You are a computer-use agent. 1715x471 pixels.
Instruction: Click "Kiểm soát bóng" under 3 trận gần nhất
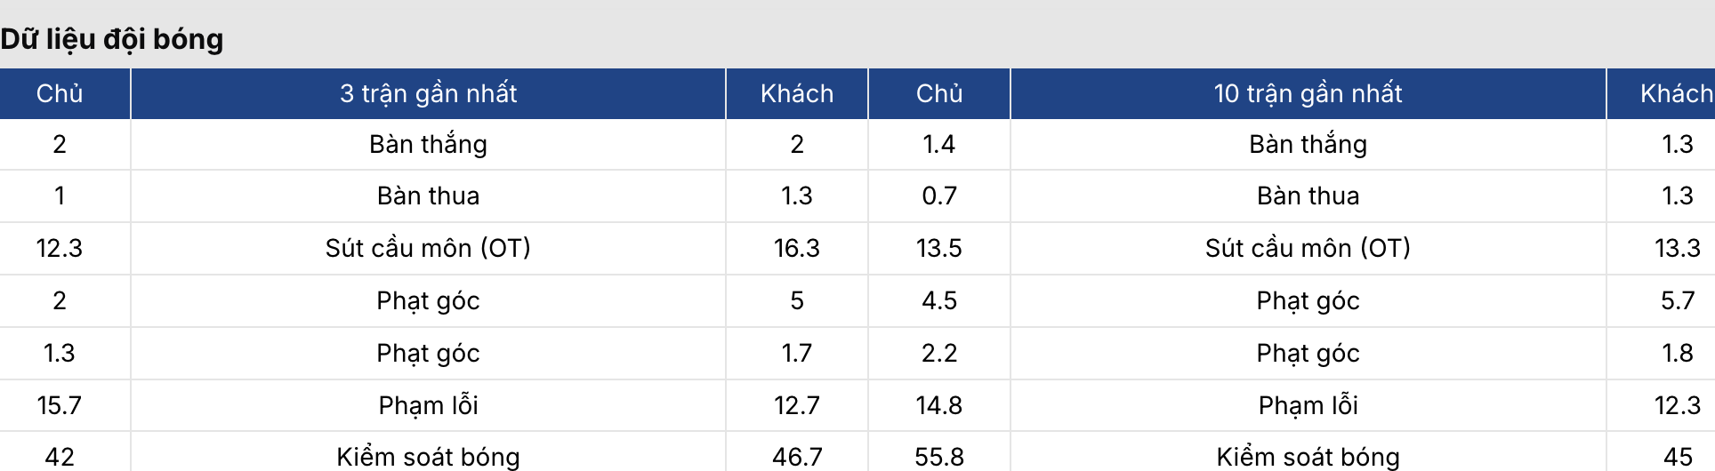coord(428,457)
